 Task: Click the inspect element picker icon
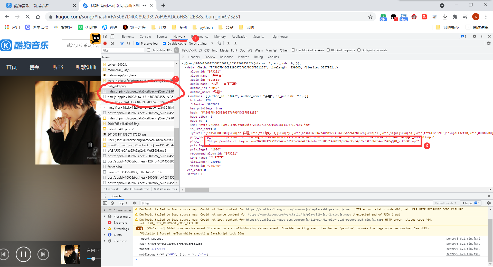(105, 37)
